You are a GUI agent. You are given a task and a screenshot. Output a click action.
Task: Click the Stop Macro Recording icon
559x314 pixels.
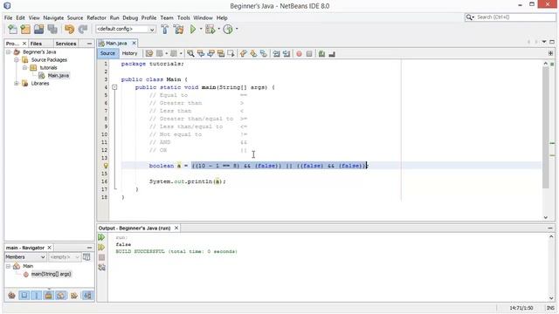(309, 54)
